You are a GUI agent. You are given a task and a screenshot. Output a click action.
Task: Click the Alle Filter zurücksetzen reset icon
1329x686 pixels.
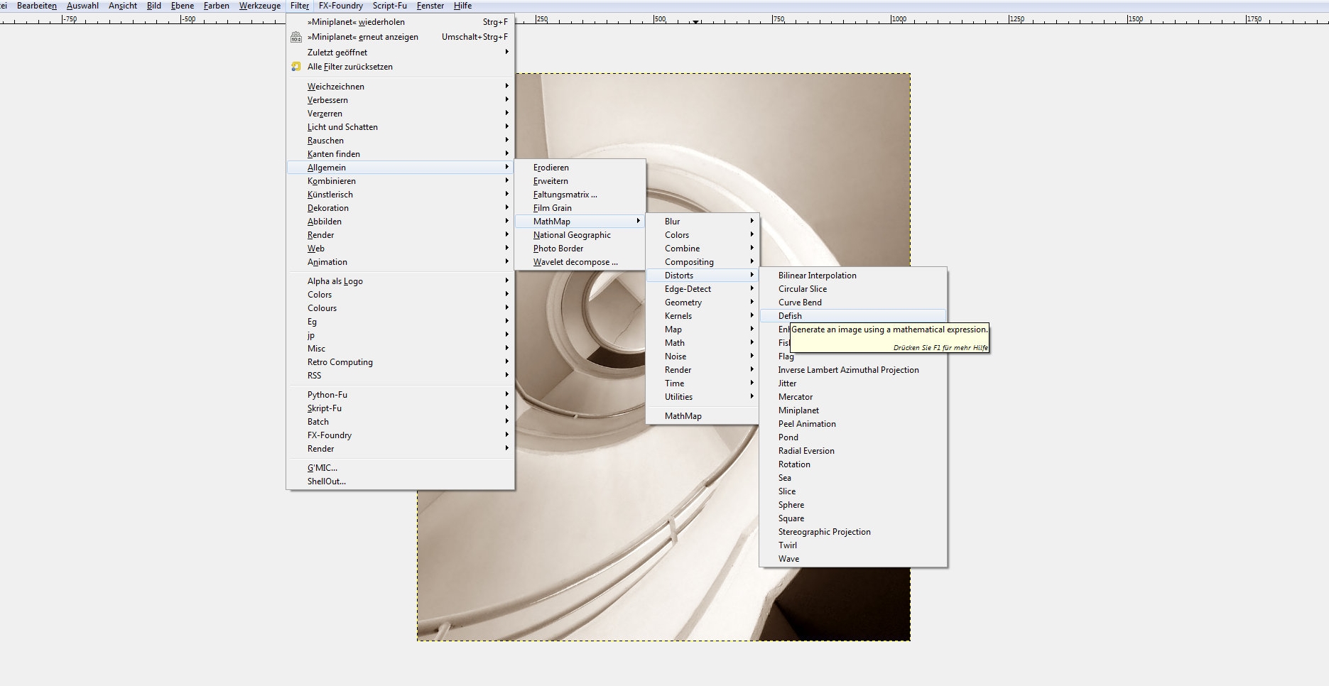click(x=296, y=67)
